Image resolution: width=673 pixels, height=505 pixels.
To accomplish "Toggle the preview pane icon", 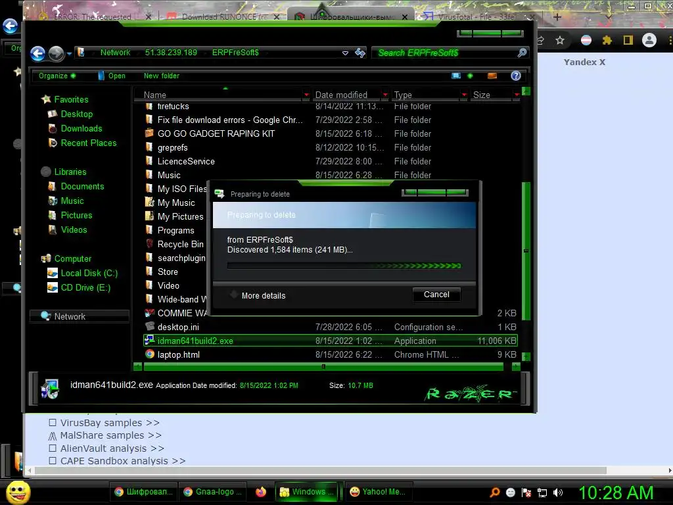I will point(492,76).
